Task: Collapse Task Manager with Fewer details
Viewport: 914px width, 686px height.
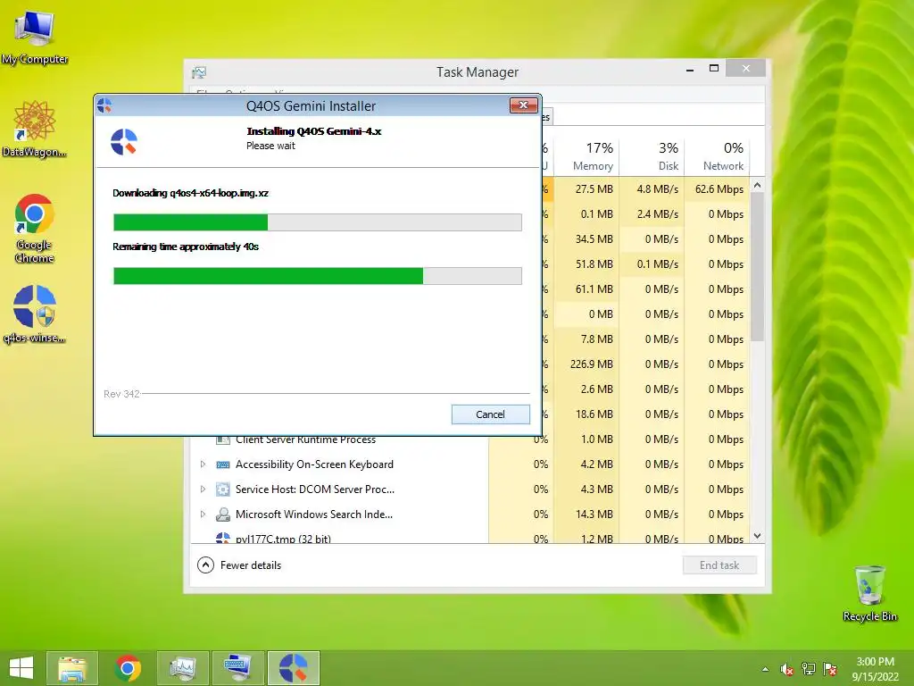Action: tap(239, 565)
